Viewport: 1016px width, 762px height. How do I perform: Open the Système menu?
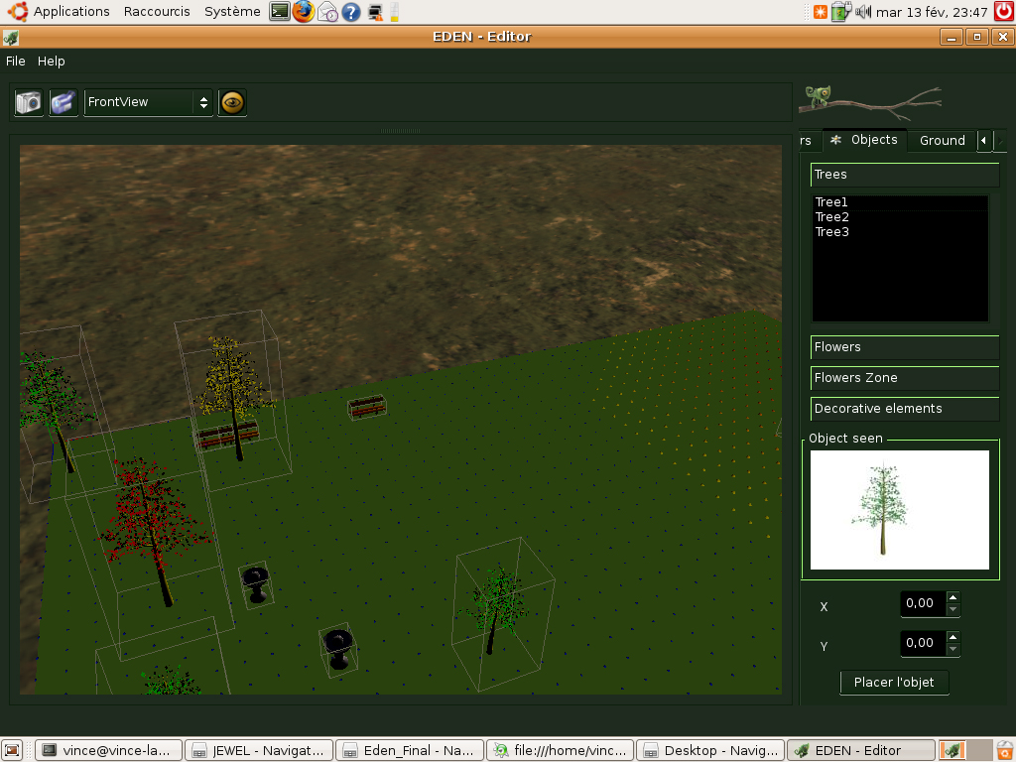232,12
